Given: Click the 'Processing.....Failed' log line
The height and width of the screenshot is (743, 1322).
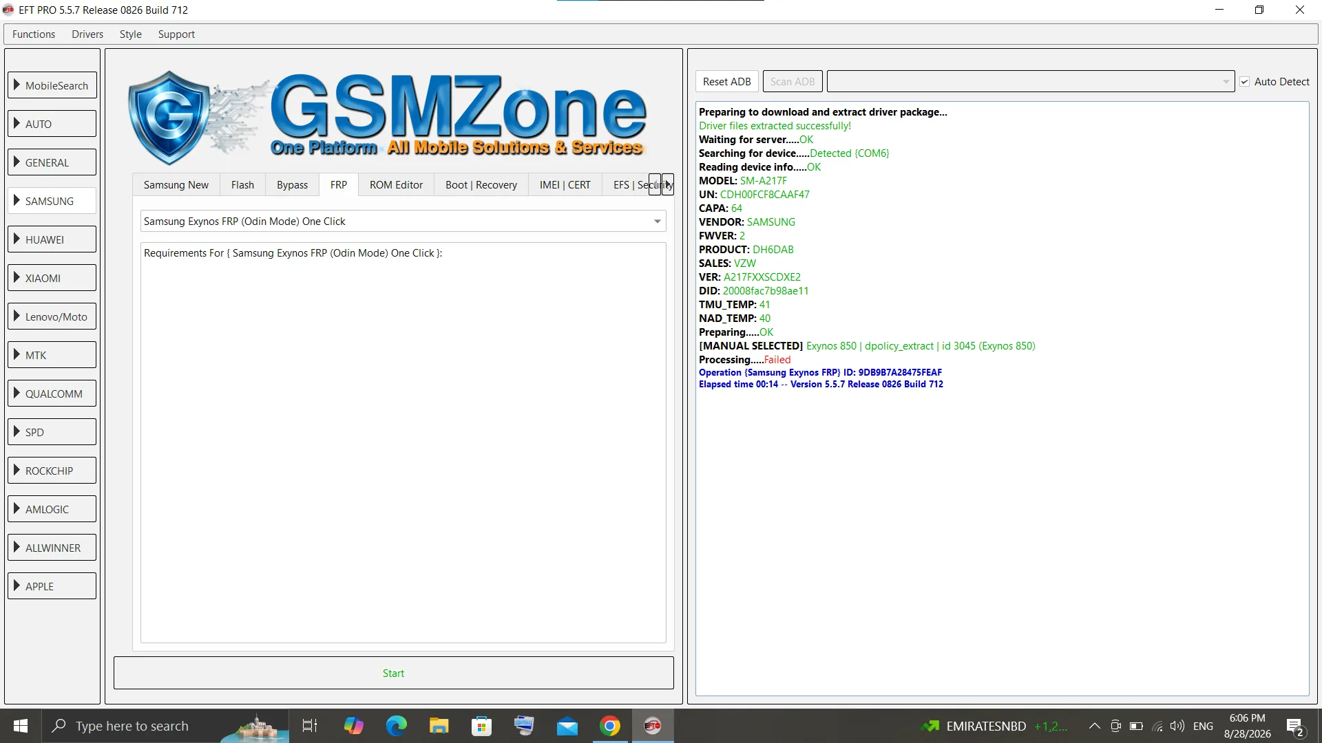Looking at the screenshot, I should (x=745, y=360).
